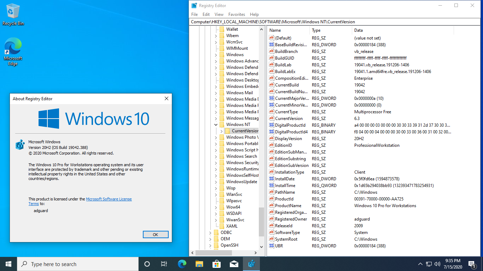Open File Explorer from the taskbar
Screen dimensions: 483x271
point(199,264)
